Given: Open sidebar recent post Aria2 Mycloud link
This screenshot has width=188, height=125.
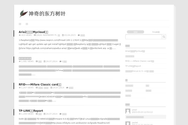Looking at the screenshot, I should tap(135, 51).
